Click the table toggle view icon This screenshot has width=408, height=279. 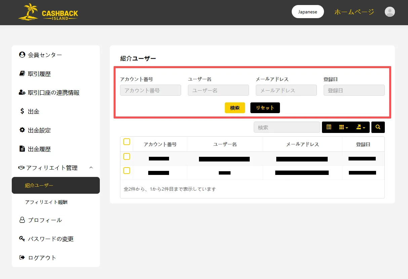point(329,127)
